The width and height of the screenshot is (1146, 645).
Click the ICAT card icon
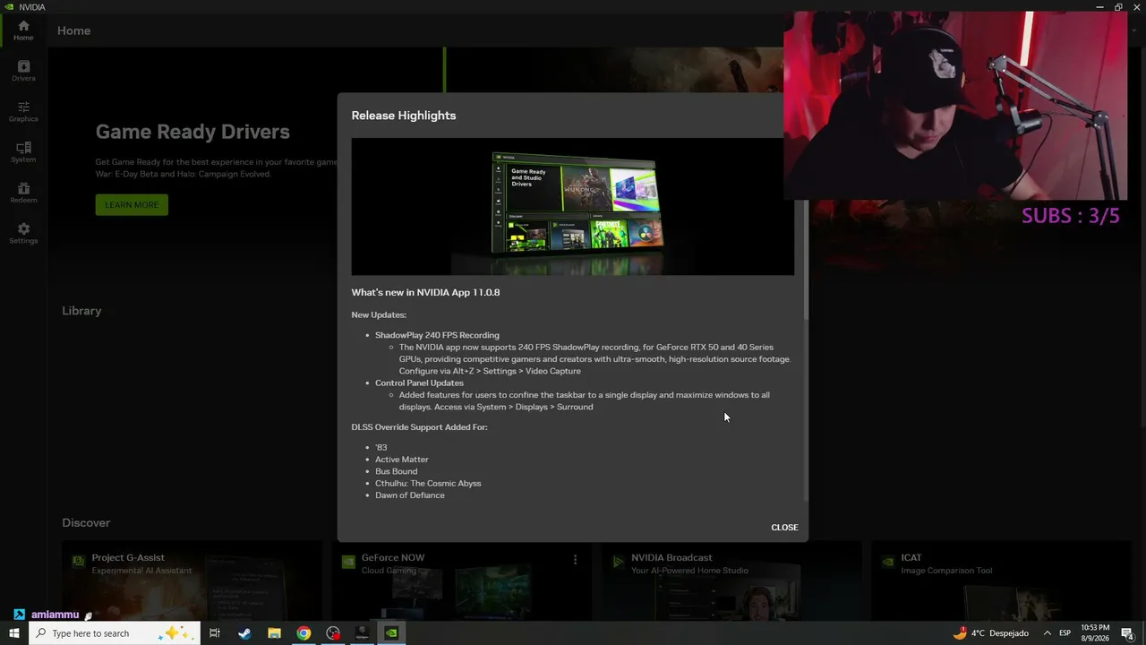pyautogui.click(x=888, y=563)
